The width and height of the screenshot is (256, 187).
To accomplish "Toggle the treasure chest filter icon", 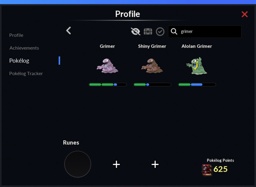I will pyautogui.click(x=148, y=31).
